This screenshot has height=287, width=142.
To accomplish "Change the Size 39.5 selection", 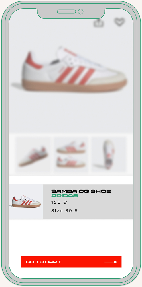I will (64, 211).
